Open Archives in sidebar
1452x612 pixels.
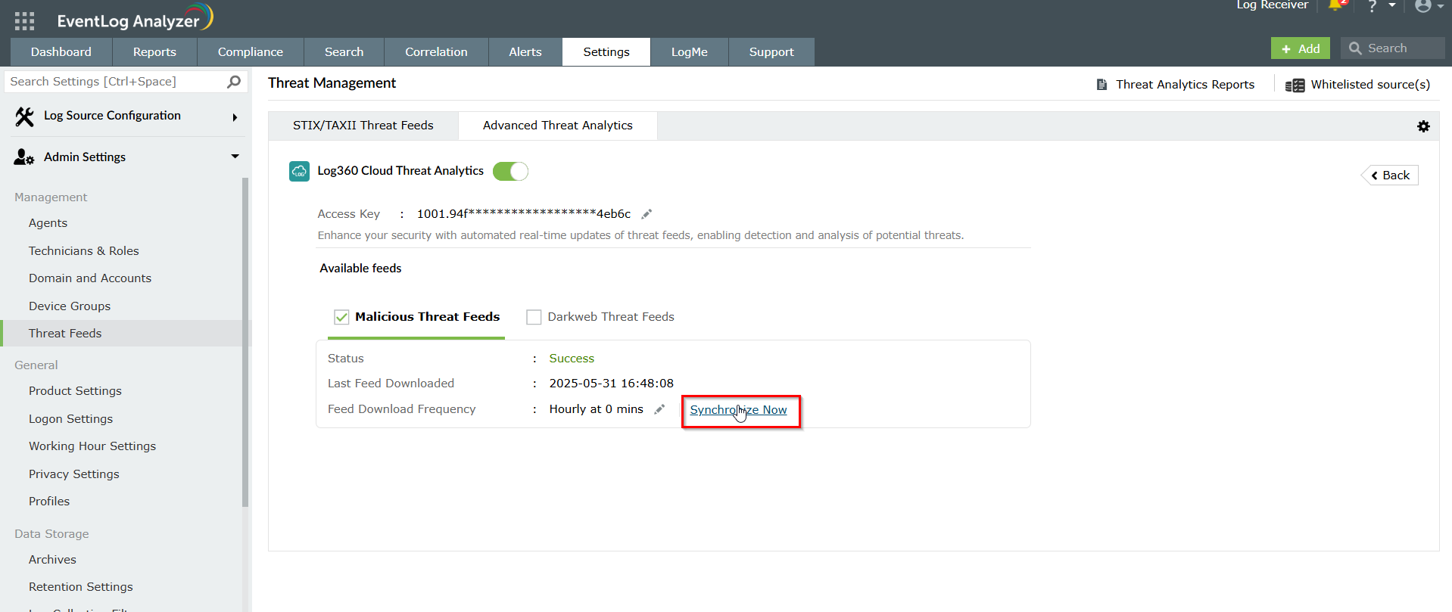pos(52,560)
